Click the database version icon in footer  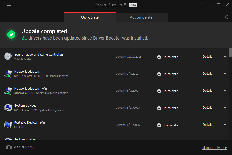point(9,147)
